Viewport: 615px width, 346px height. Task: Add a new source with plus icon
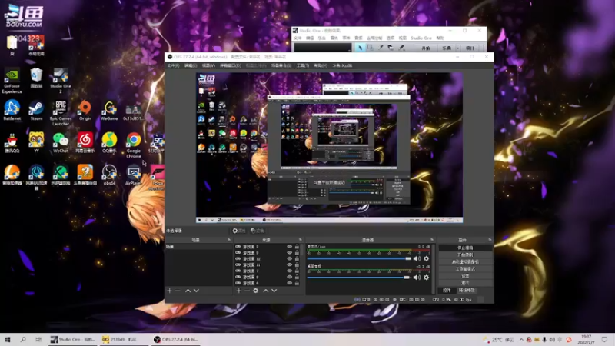click(238, 291)
